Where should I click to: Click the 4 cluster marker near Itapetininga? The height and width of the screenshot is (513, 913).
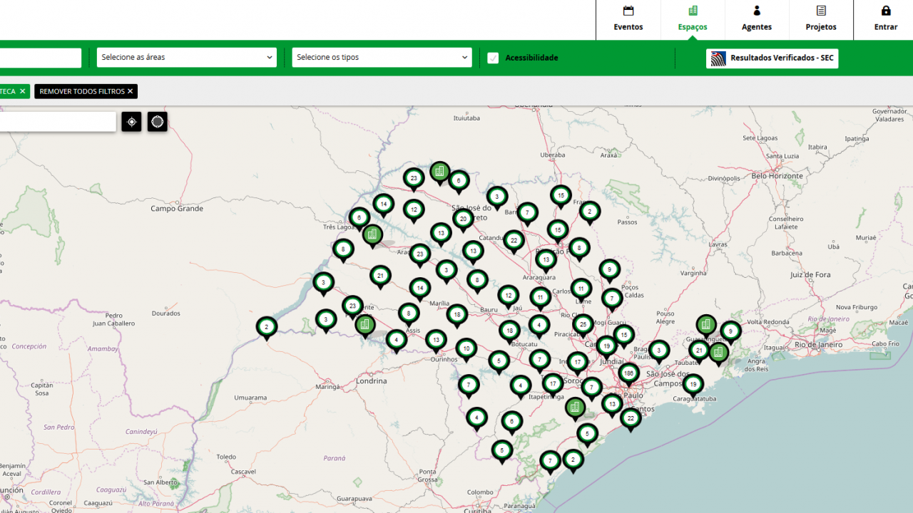521,388
